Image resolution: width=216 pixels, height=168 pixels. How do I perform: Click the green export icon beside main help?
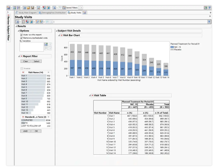pyautogui.click(x=206, y=8)
